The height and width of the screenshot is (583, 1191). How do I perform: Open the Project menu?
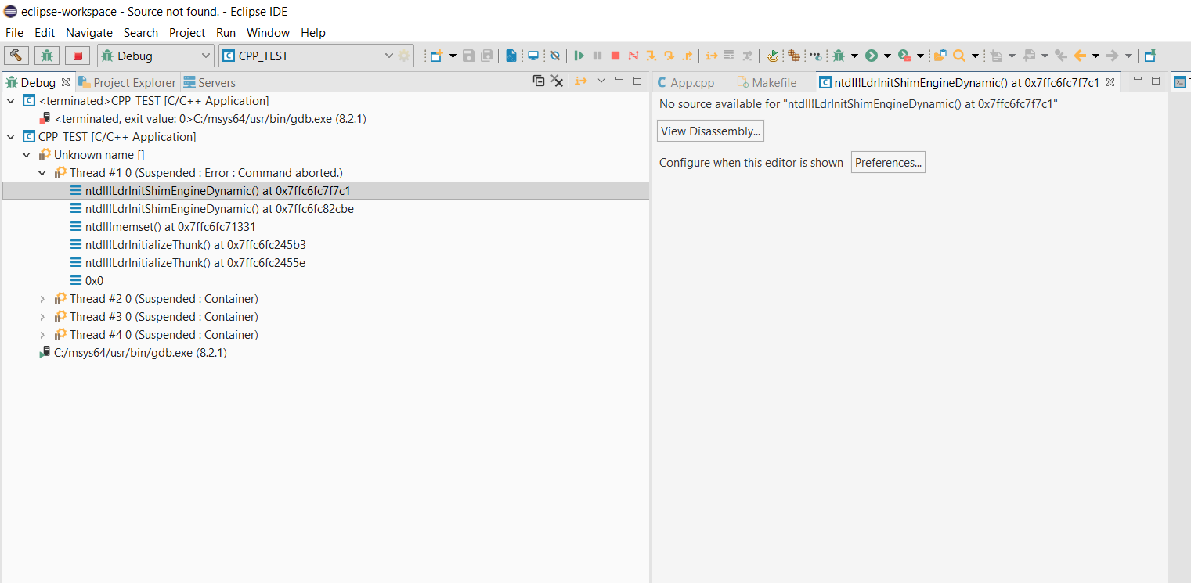coord(187,32)
